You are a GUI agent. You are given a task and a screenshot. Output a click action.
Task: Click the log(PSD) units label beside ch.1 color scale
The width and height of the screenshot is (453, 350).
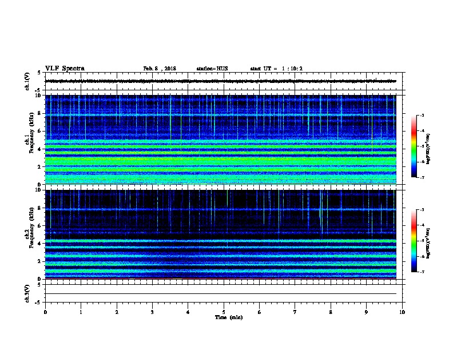click(x=428, y=149)
